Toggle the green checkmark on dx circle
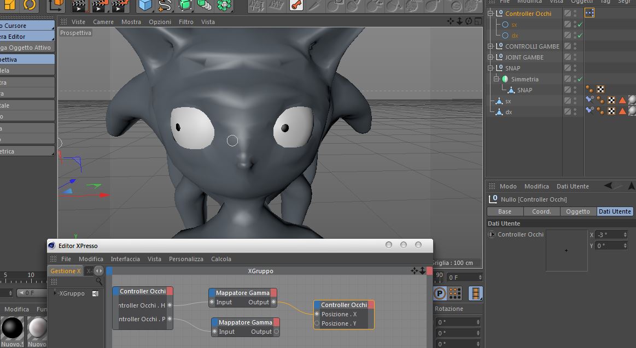Viewport: 636px width, 348px height. coord(580,36)
